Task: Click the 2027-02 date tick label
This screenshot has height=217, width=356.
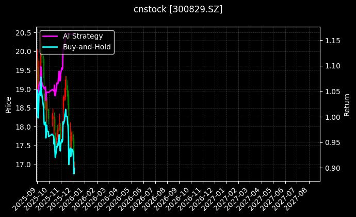Action: pyautogui.click(x=226, y=198)
